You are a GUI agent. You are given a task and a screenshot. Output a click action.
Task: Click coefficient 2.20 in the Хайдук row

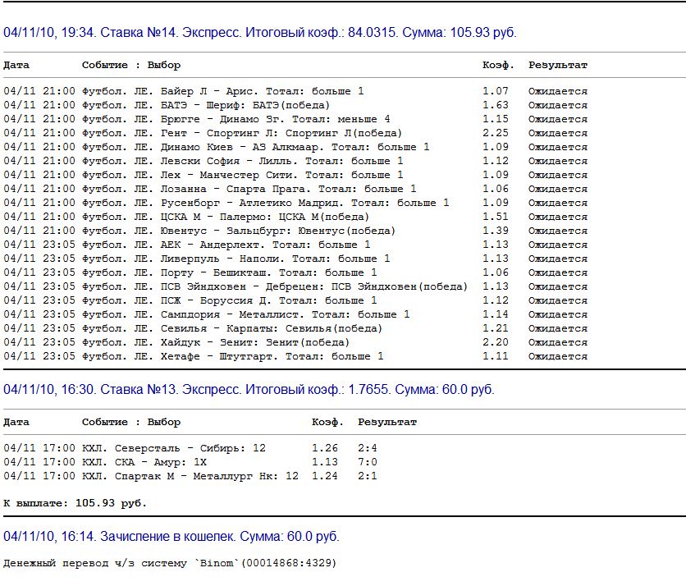496,343
